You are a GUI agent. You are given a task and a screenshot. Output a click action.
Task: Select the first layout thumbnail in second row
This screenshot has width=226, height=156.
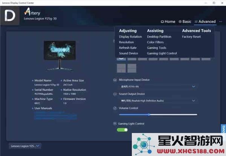[121, 68]
